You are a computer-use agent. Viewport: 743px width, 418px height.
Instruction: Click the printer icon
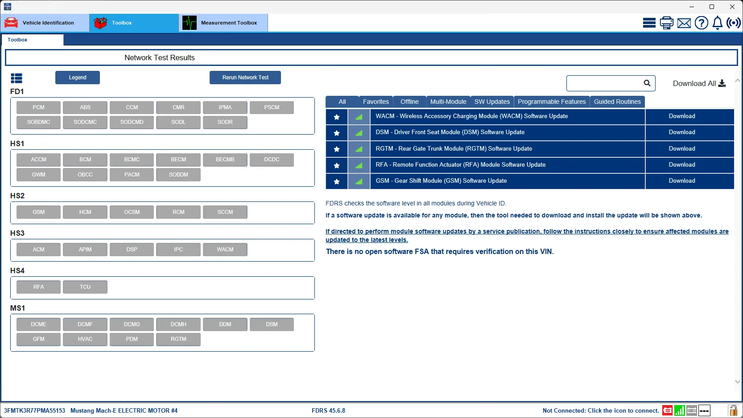coord(666,23)
